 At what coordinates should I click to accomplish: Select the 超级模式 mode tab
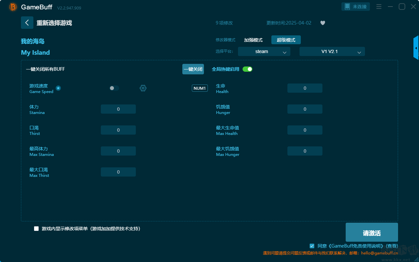click(x=286, y=40)
